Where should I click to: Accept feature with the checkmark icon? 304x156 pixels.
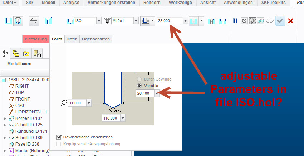pos(280,21)
